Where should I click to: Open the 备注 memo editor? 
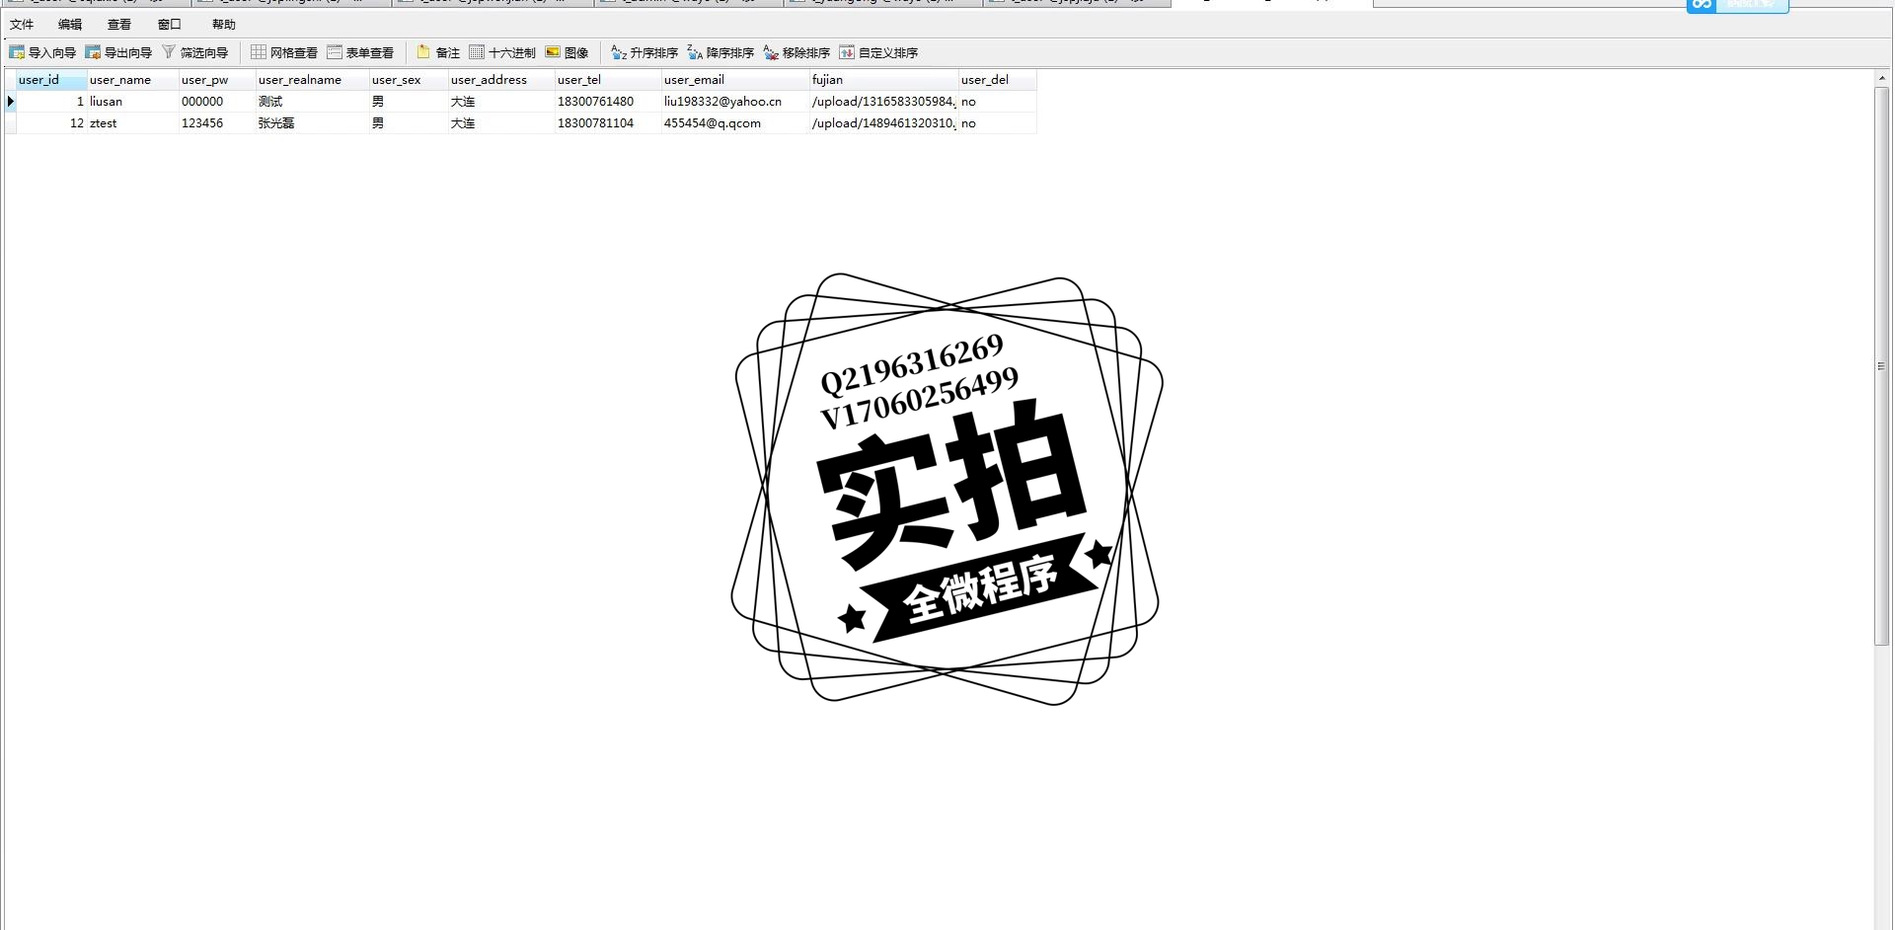pos(438,52)
